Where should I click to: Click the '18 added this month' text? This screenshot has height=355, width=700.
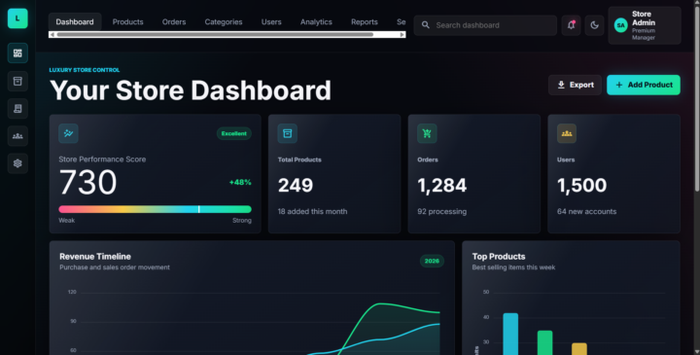click(312, 212)
